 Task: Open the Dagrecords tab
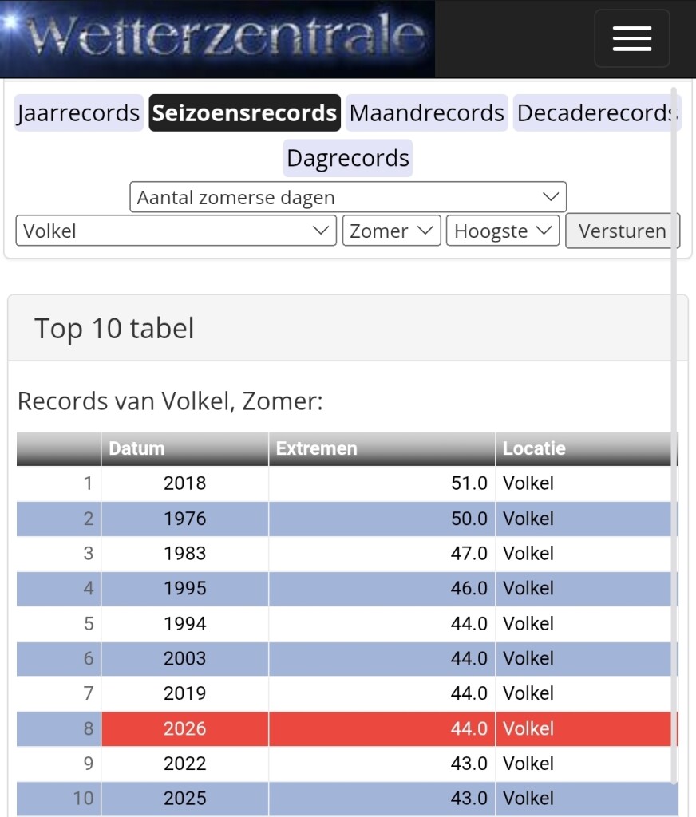(x=348, y=158)
